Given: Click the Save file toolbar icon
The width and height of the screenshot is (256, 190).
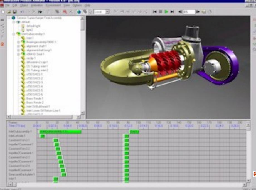Looking at the screenshot, I should 15,12.
